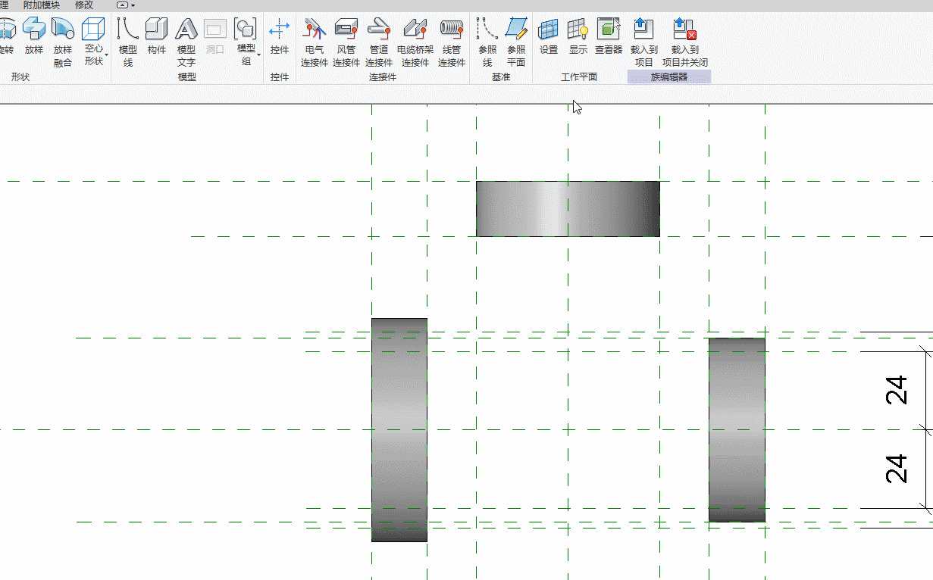Add an 电气连接件 electrical connector
Image resolution: width=933 pixels, height=580 pixels.
coord(315,42)
